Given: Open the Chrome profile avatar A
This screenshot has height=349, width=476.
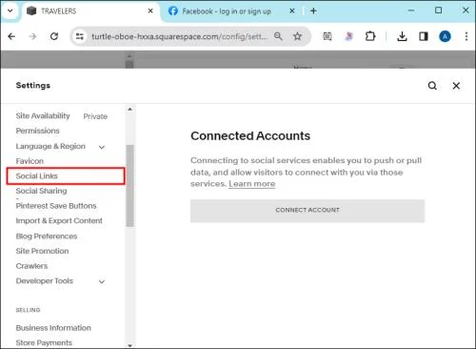Looking at the screenshot, I should coord(445,36).
